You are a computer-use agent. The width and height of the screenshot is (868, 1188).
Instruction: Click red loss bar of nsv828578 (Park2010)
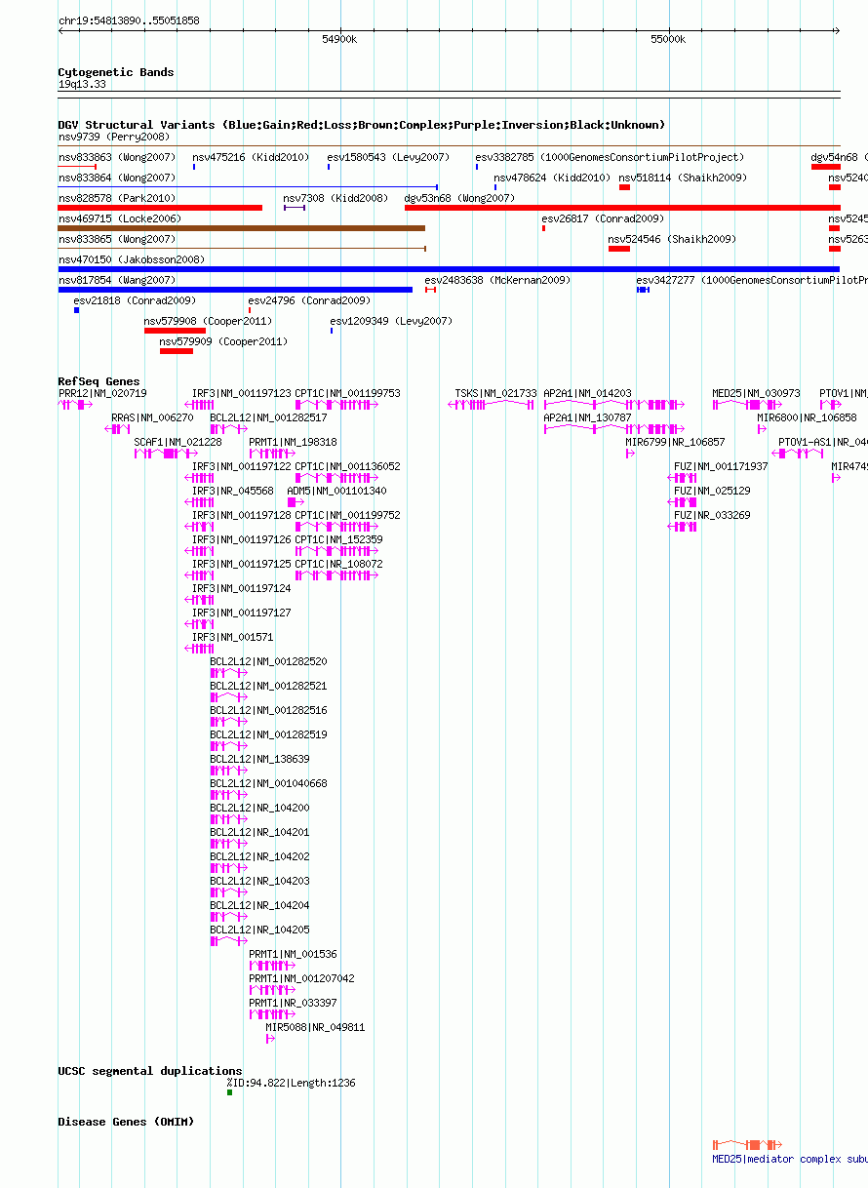pos(160,208)
